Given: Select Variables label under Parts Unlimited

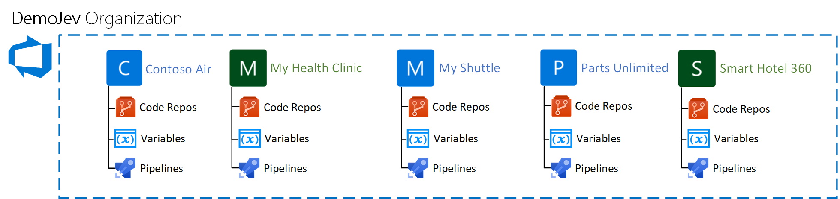Looking at the screenshot, I should pyautogui.click(x=599, y=138).
